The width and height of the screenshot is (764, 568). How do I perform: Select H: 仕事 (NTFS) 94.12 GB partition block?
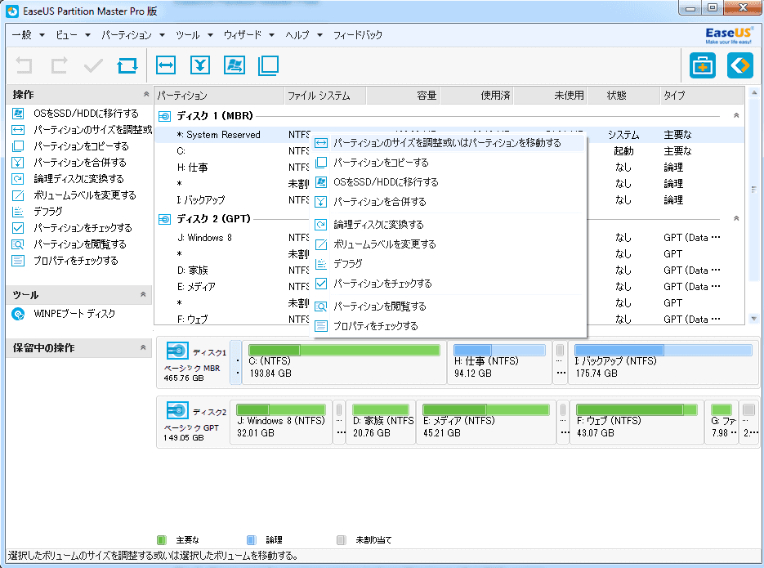[x=499, y=362]
